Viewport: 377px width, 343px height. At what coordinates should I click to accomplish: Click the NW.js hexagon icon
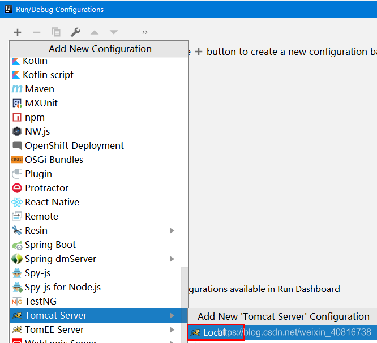pyautogui.click(x=17, y=131)
